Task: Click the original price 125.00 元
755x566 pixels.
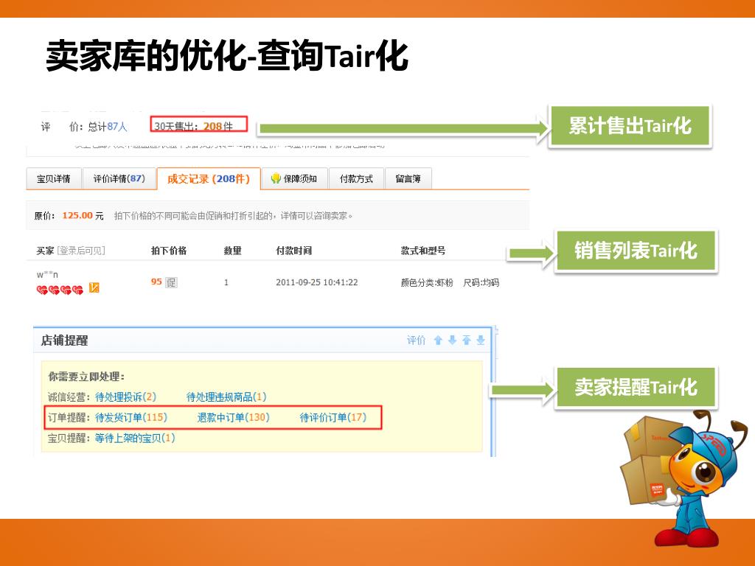Action: pyautogui.click(x=83, y=216)
